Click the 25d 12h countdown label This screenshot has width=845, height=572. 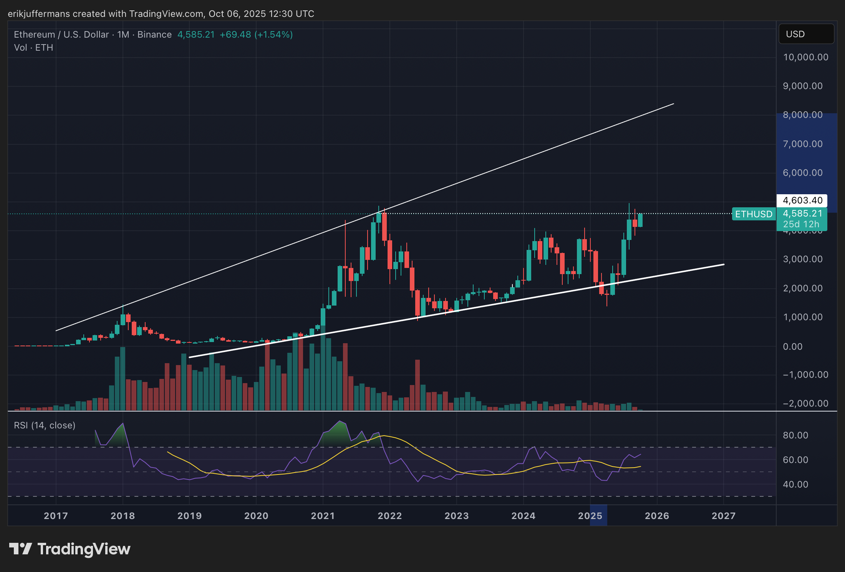[x=801, y=224]
